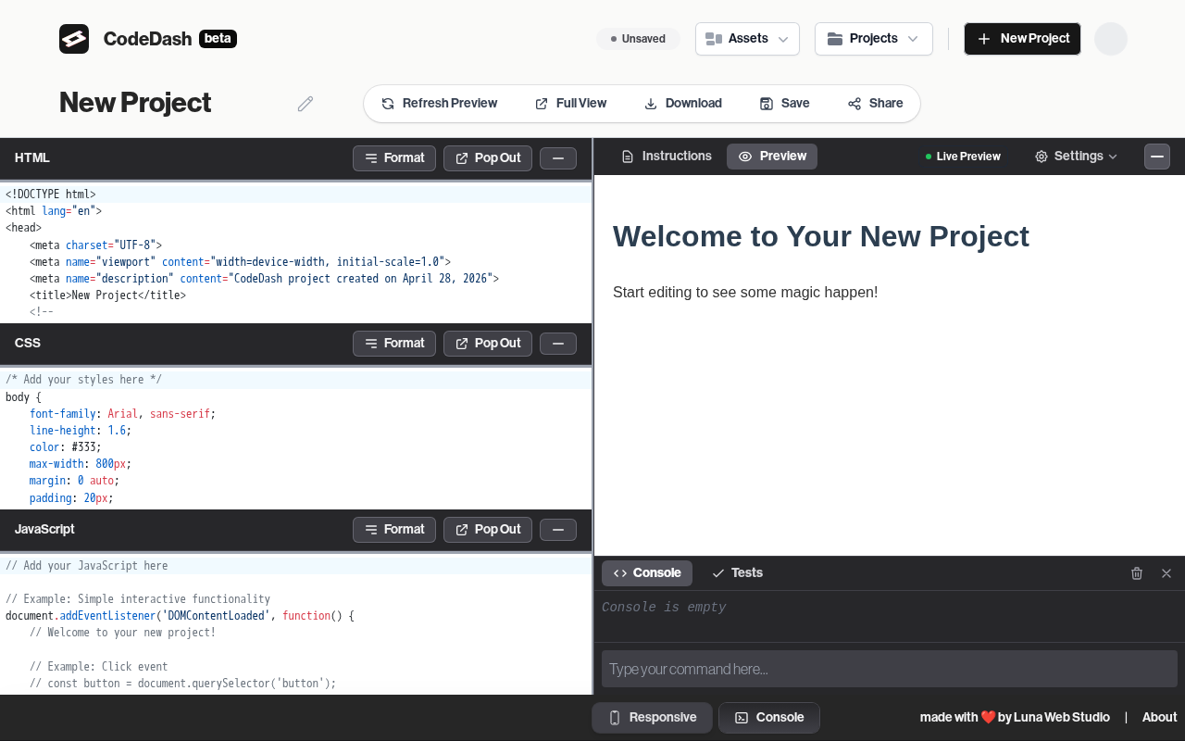
Task: Open preview in Full View
Action: [571, 104]
